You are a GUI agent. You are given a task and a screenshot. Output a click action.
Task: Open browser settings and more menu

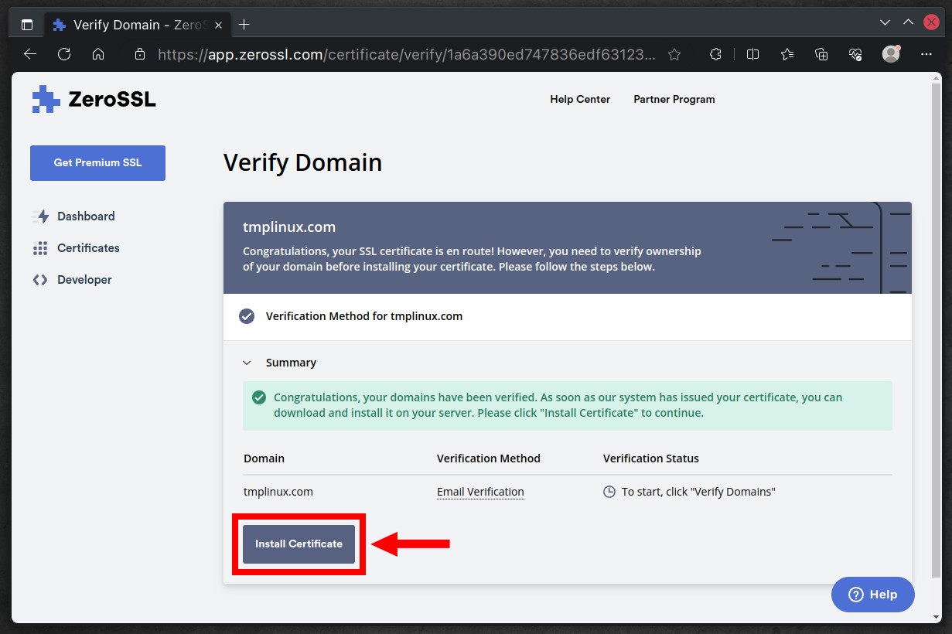click(926, 54)
